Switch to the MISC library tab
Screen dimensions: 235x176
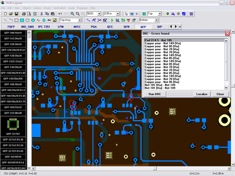(x=77, y=27)
